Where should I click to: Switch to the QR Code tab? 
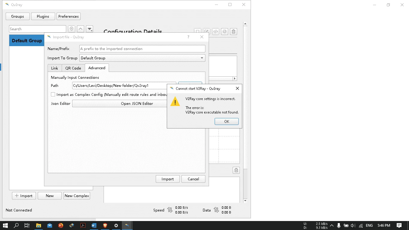tap(73, 68)
